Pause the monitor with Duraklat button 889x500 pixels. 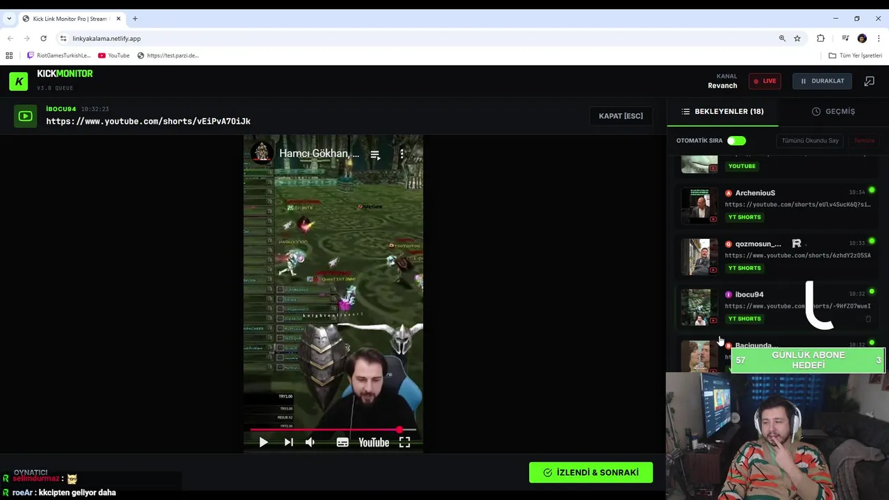point(822,81)
